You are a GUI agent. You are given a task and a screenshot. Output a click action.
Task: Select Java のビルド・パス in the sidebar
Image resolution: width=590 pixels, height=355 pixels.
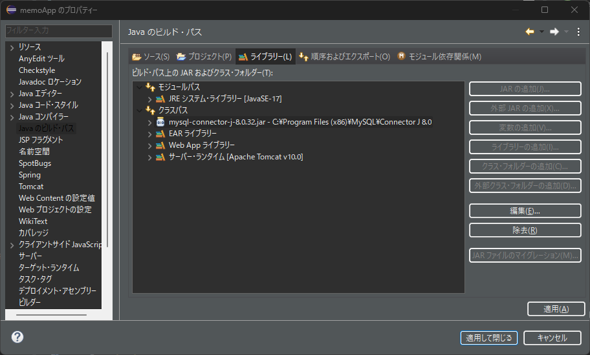pyautogui.click(x=47, y=128)
